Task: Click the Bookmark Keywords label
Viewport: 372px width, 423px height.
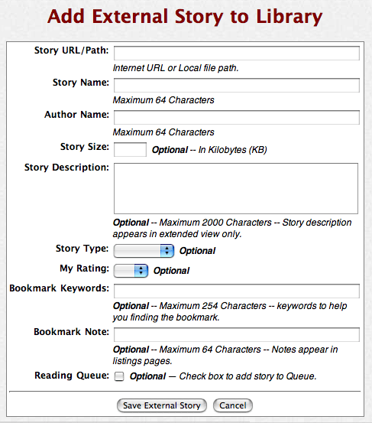Action: (x=59, y=288)
